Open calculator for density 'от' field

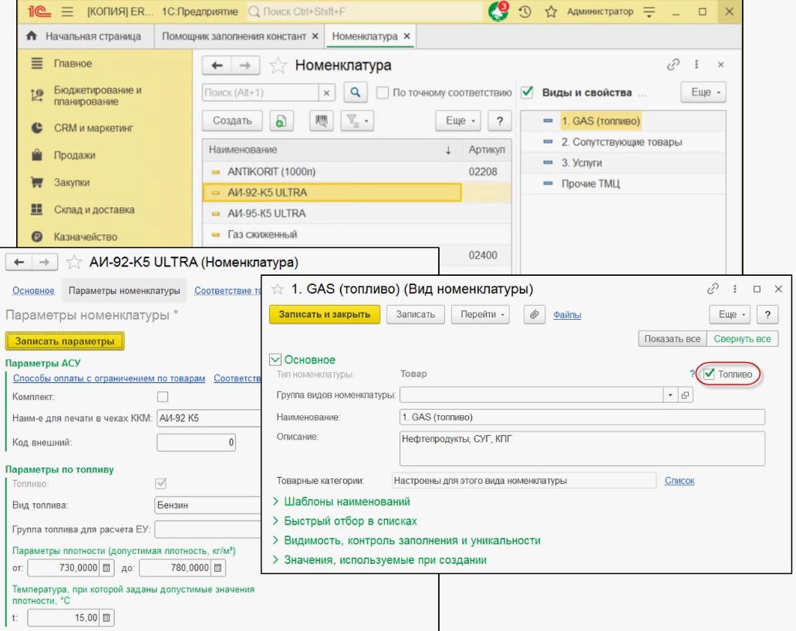106,568
